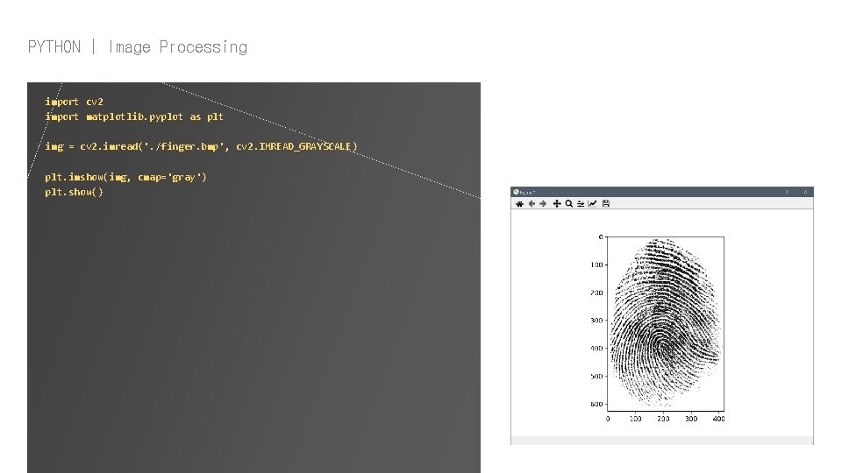This screenshot has width=842, height=473.
Task: Click the plt.imshow(img, cmap='gray') line
Action: pyautogui.click(x=125, y=177)
